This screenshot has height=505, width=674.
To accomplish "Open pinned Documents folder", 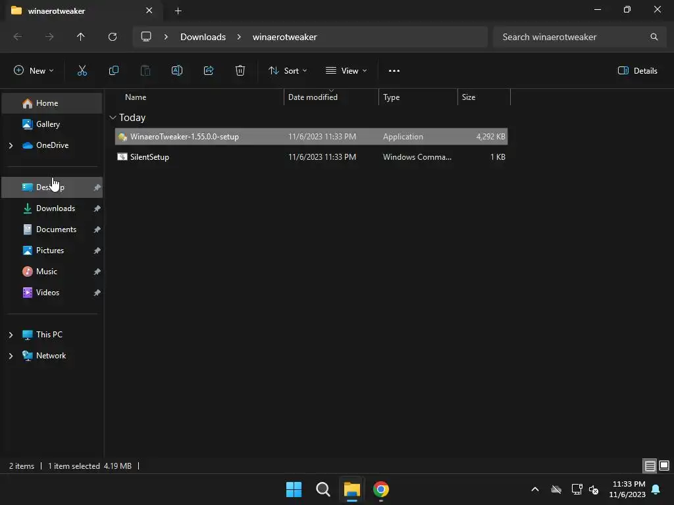I will click(x=52, y=229).
